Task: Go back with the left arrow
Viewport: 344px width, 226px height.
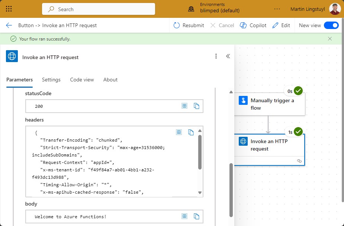Action: point(9,25)
